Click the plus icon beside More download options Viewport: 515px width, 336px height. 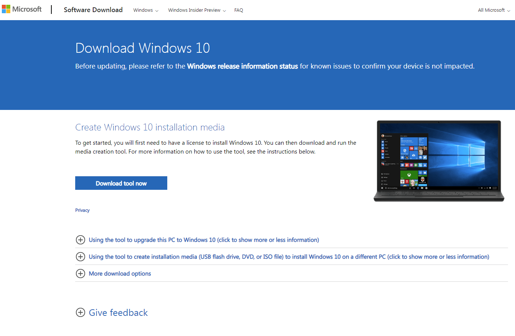(80, 274)
